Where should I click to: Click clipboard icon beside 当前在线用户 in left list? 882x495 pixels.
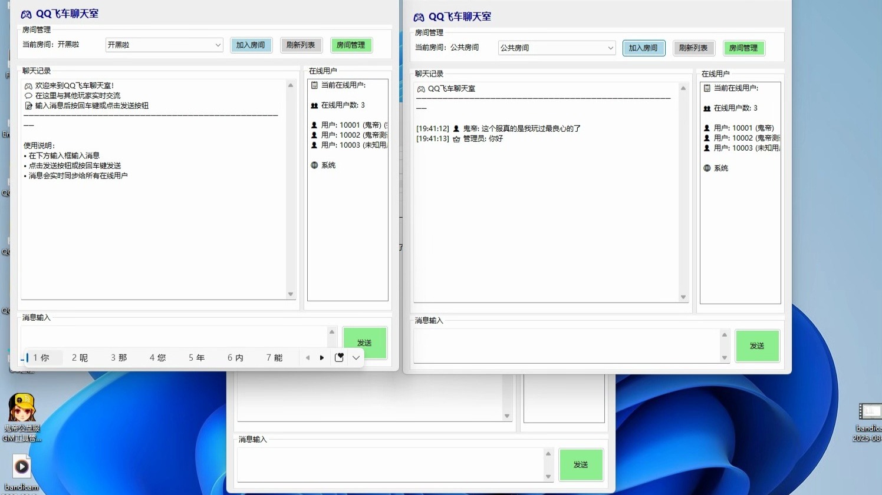coord(314,85)
